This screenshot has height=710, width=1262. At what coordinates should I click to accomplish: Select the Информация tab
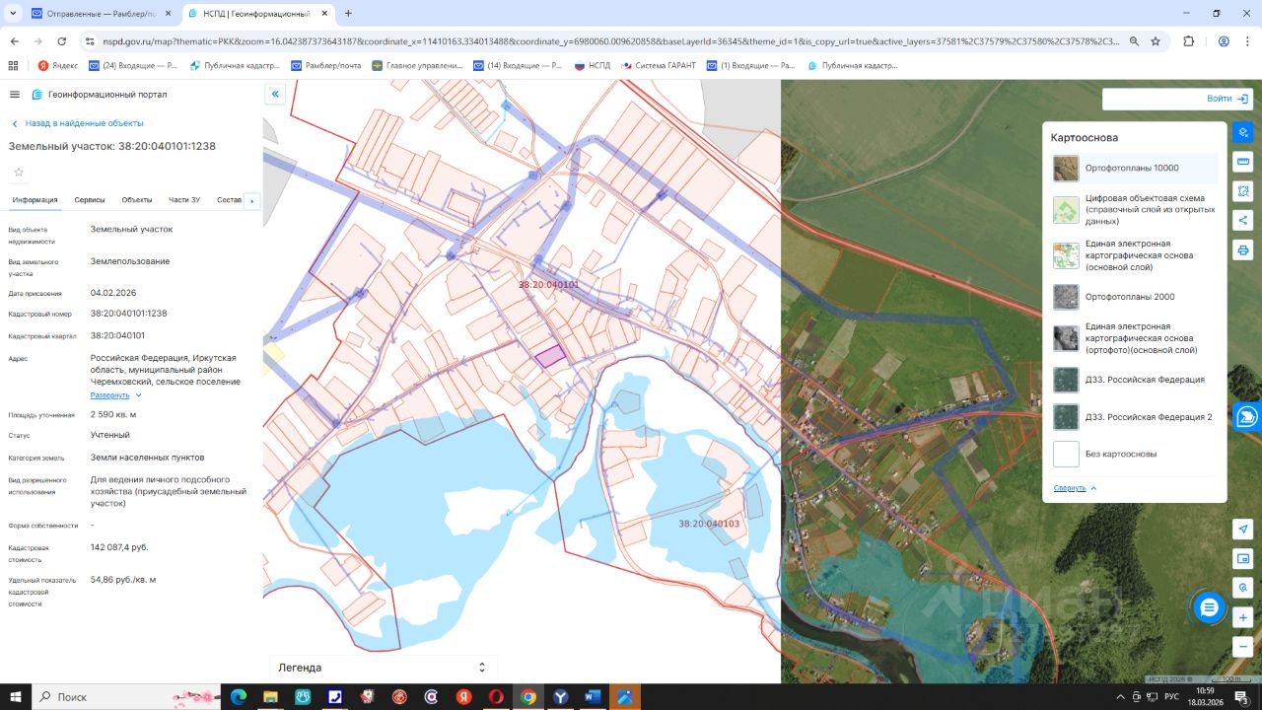pos(35,200)
